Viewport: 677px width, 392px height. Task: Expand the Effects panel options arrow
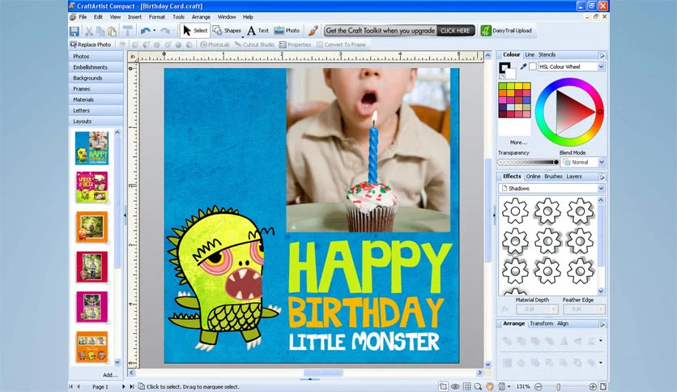click(602, 177)
